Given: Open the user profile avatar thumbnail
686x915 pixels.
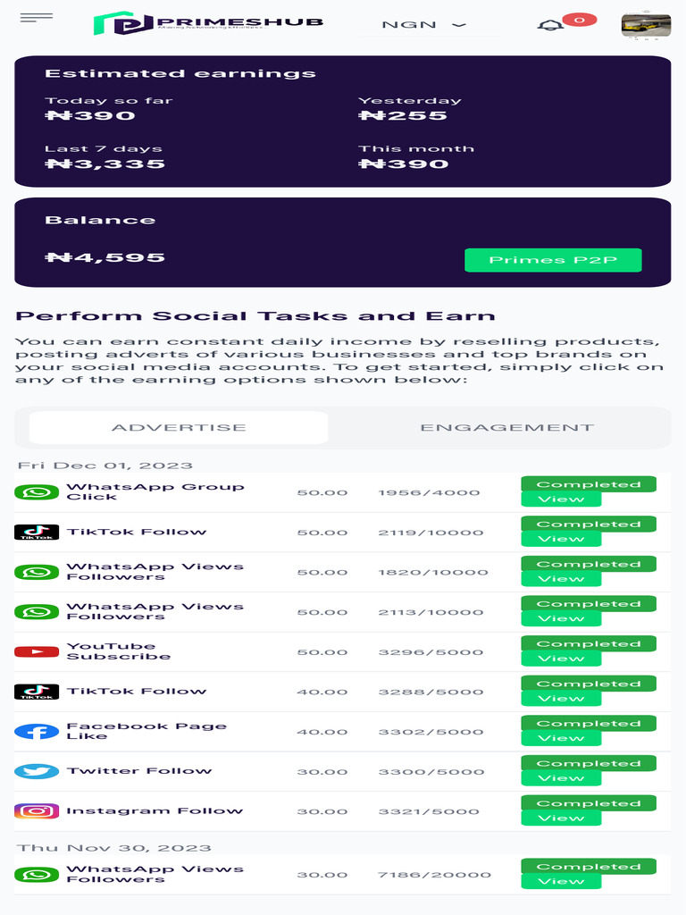Looking at the screenshot, I should pyautogui.click(x=646, y=25).
